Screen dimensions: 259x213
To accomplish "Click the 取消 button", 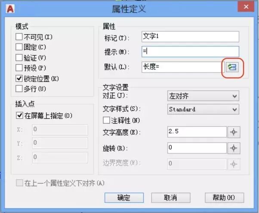I will click(171, 198).
